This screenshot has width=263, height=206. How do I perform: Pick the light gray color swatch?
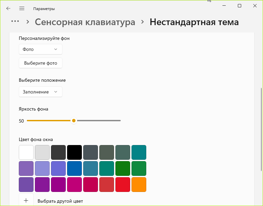[x=42, y=152]
